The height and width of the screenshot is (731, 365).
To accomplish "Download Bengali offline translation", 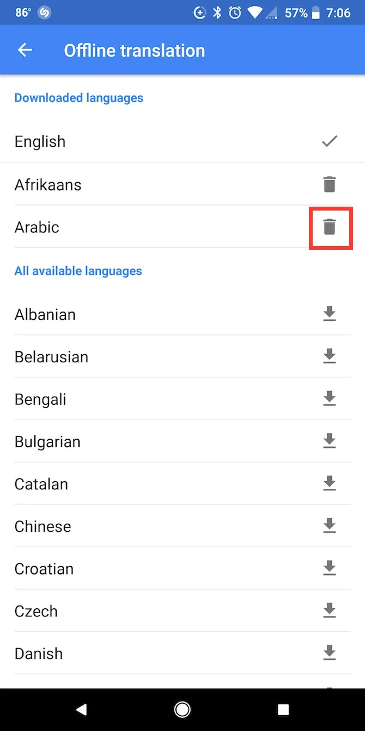I will (x=330, y=399).
